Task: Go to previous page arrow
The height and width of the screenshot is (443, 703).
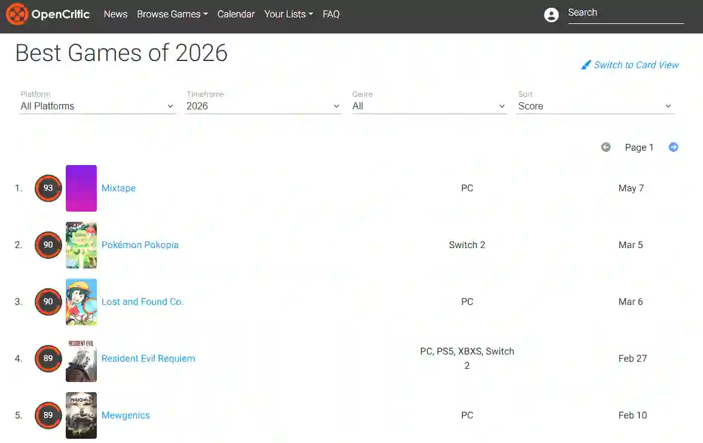Action: coord(606,147)
